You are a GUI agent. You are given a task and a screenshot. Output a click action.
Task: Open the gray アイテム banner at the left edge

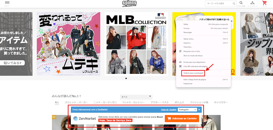(16, 44)
